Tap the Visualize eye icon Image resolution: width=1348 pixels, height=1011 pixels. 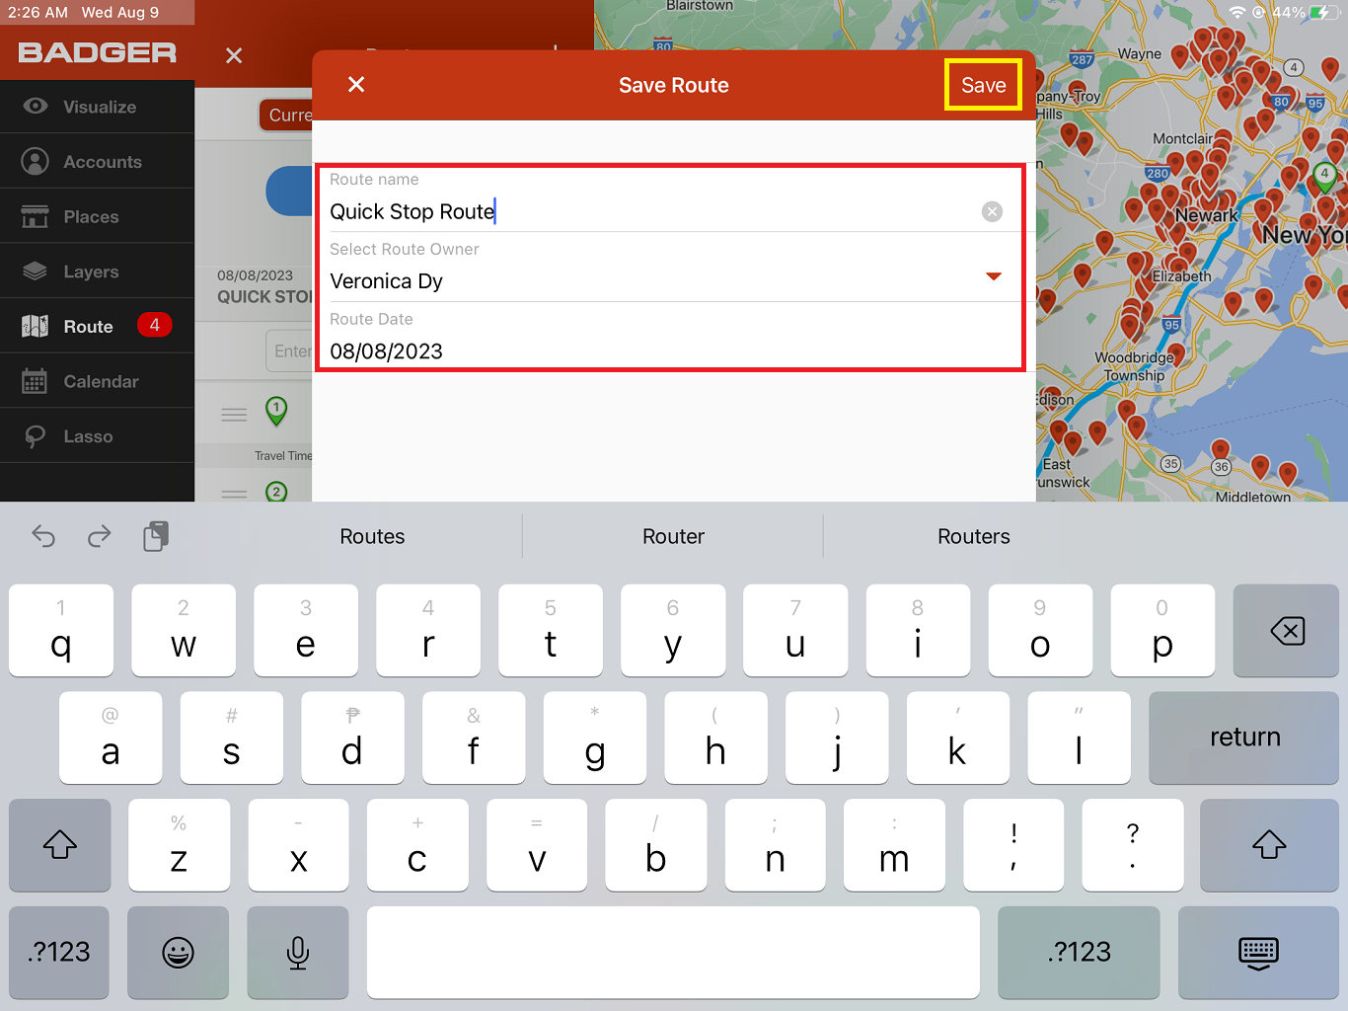pos(35,106)
